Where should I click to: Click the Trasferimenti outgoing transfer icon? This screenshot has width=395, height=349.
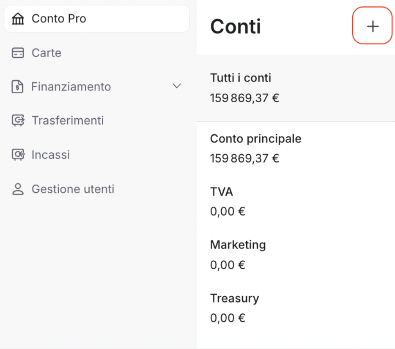coord(18,120)
